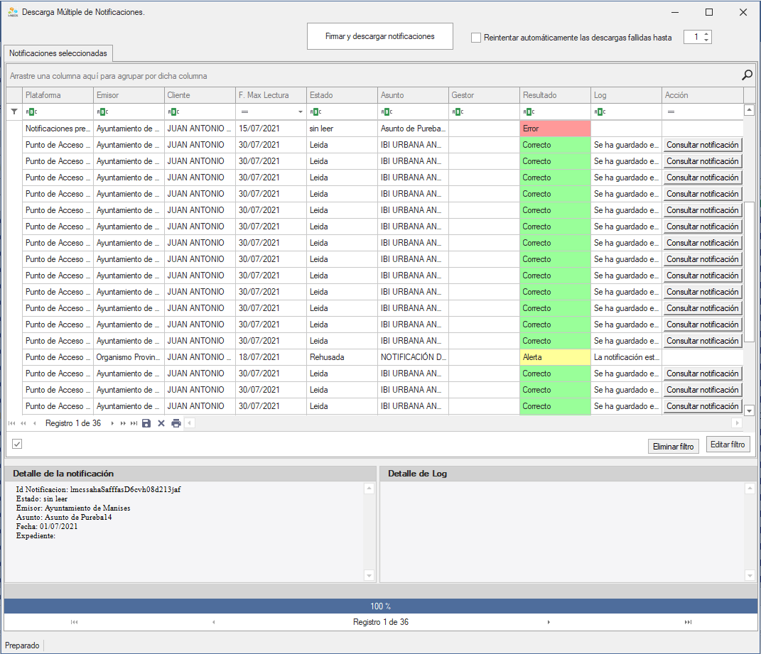The image size is (761, 654).
Task: Click Consultar notificación in second grid row
Action: point(702,145)
